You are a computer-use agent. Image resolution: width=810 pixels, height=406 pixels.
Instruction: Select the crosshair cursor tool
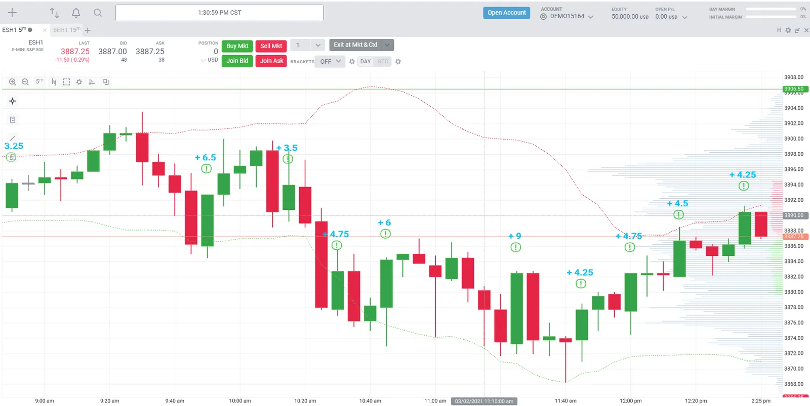click(x=13, y=101)
